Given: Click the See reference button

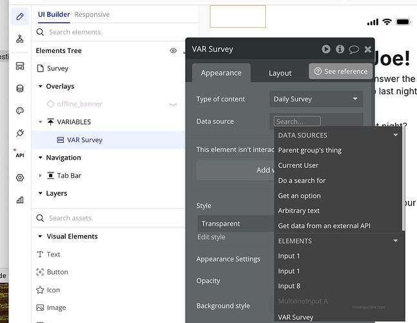Looking at the screenshot, I should click(x=341, y=71).
